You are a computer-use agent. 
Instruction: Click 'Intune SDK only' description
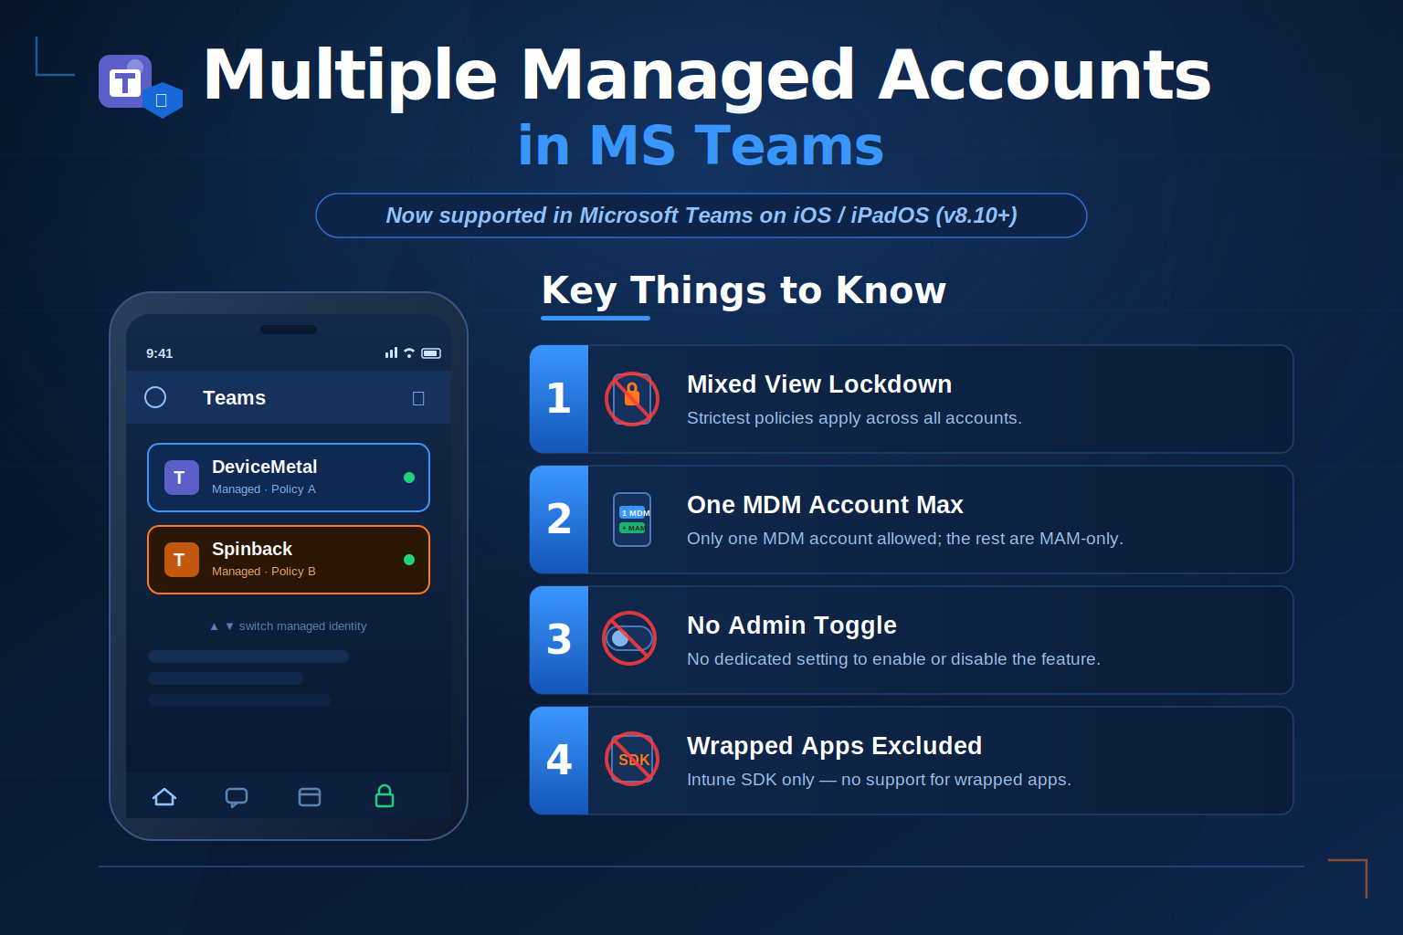point(879,780)
